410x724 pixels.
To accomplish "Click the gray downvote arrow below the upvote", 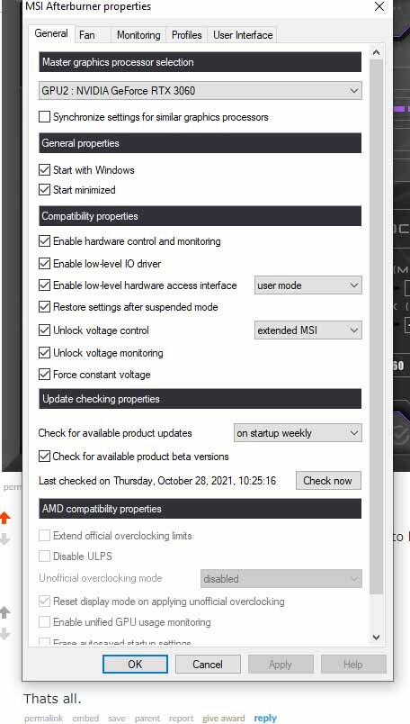I will click(x=4, y=538).
